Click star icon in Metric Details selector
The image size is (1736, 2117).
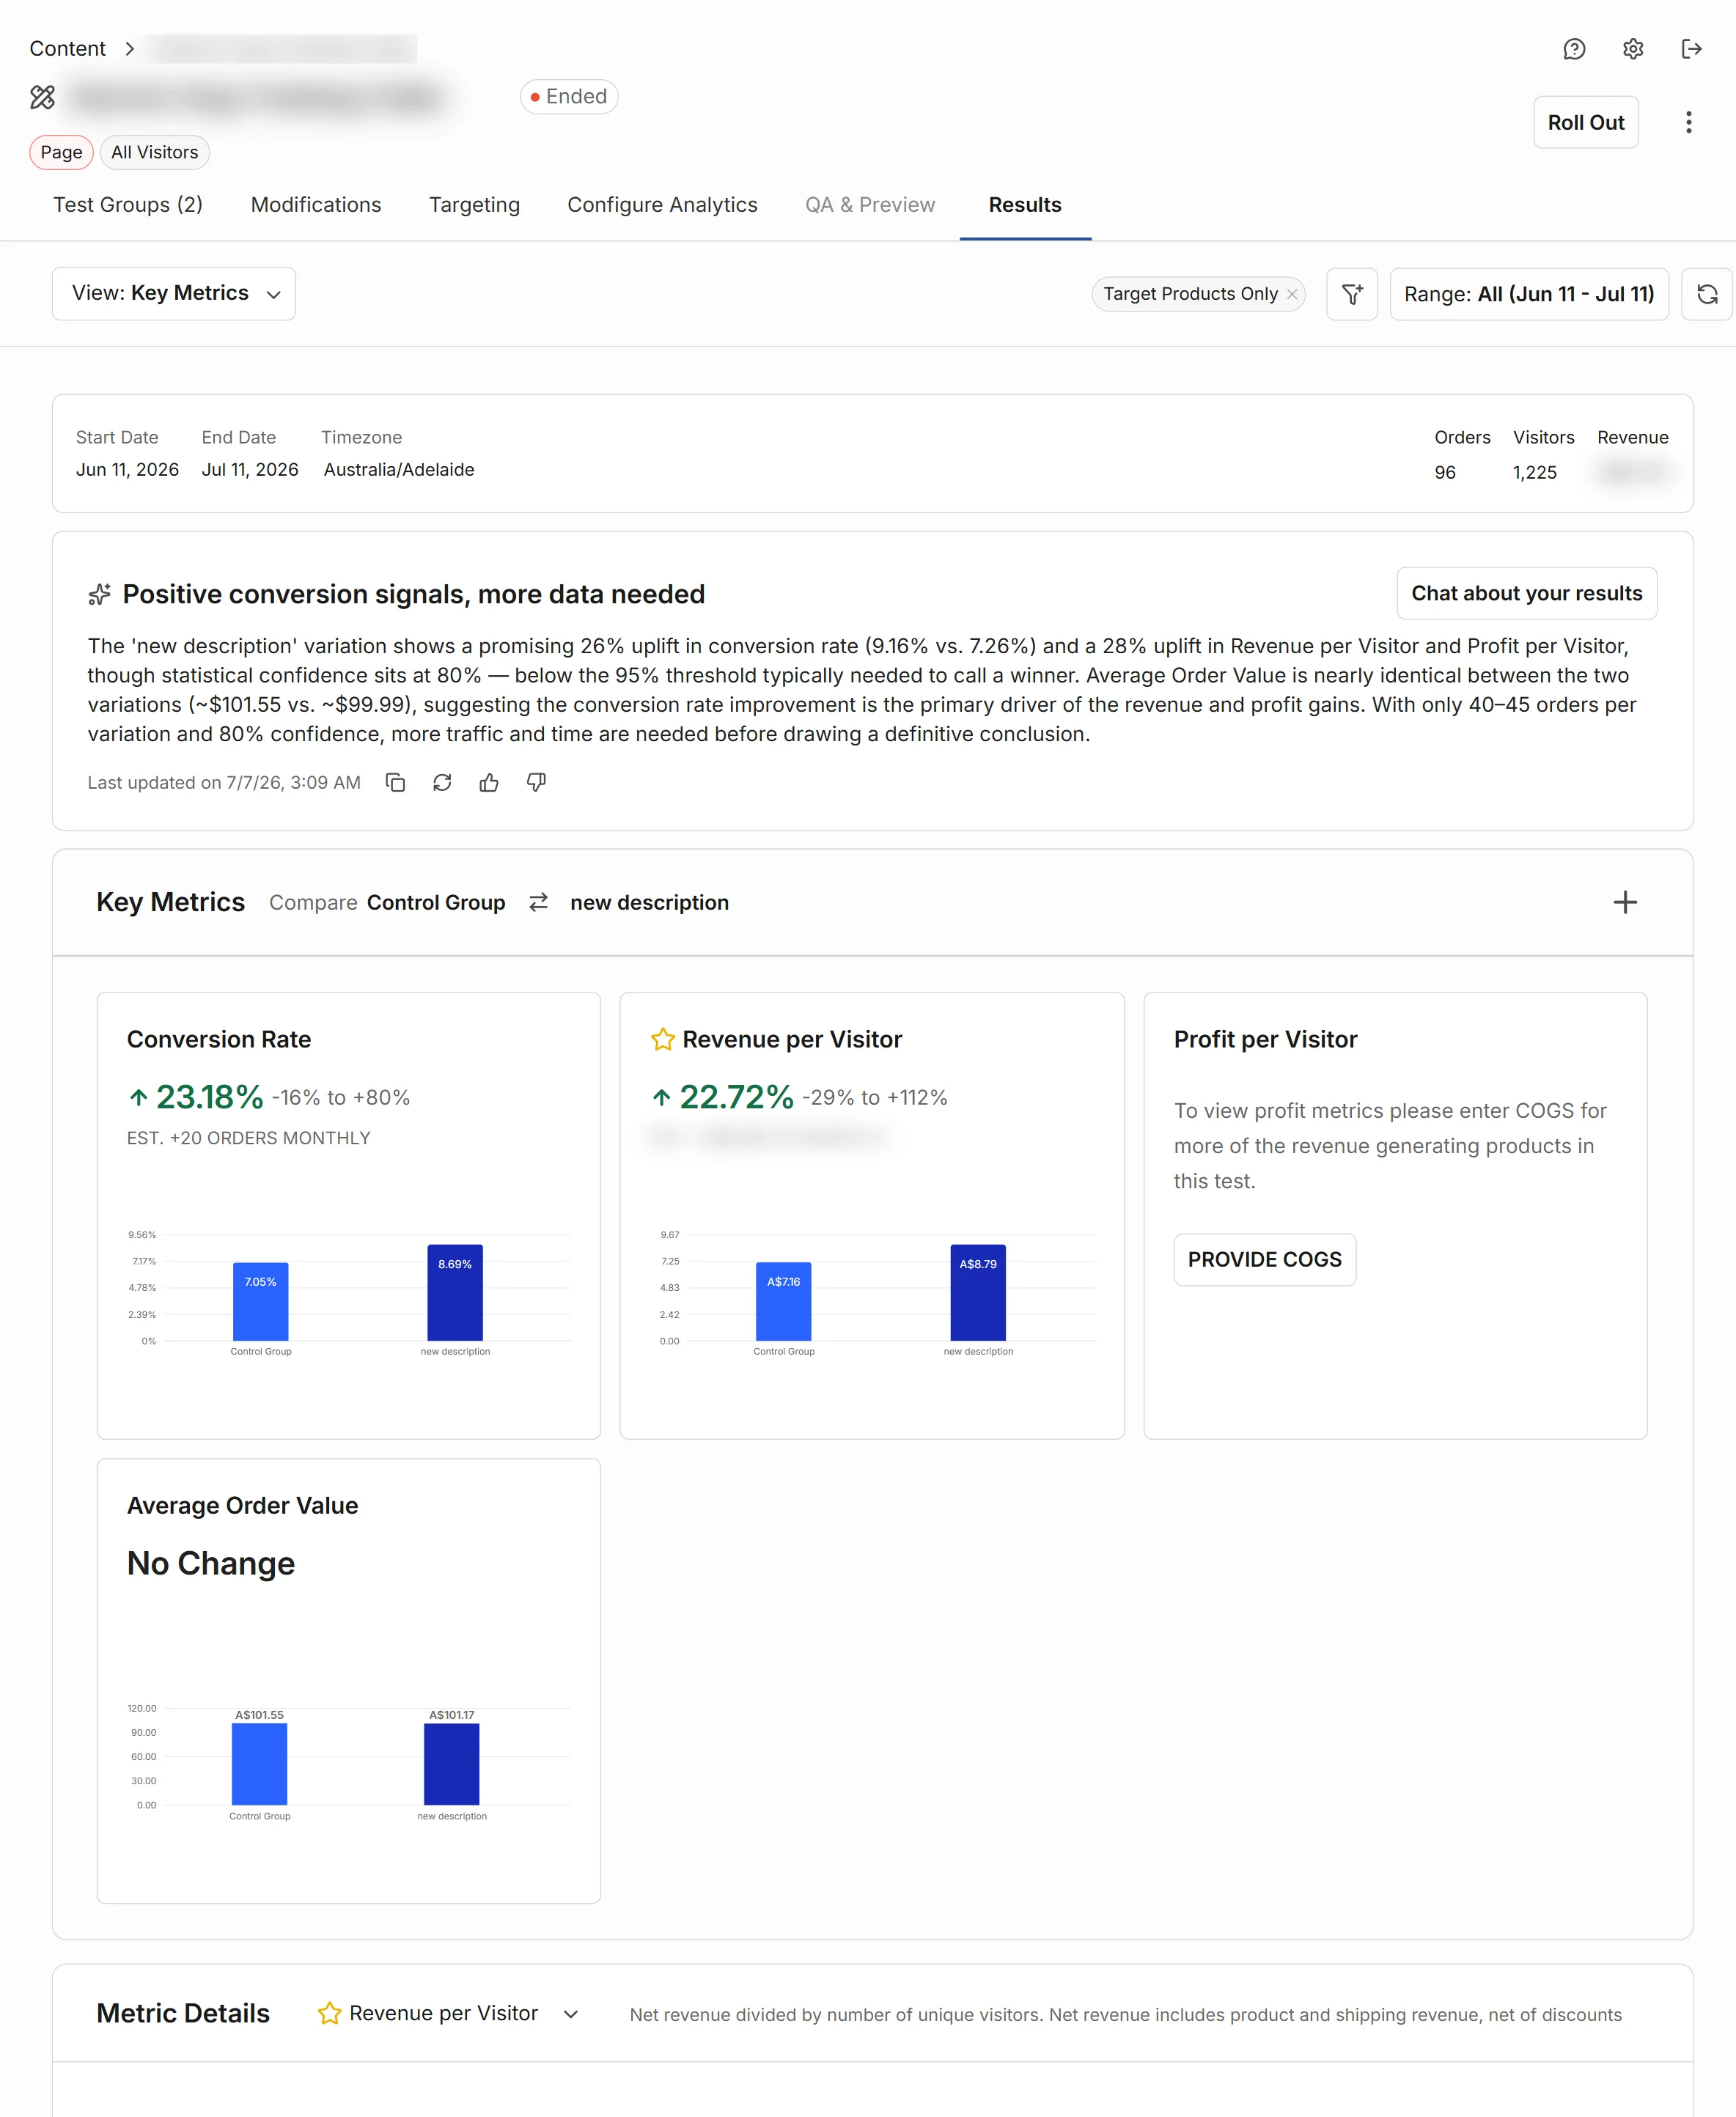[x=329, y=2013]
